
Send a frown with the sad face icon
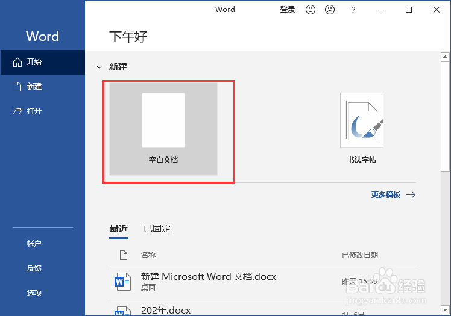330,10
